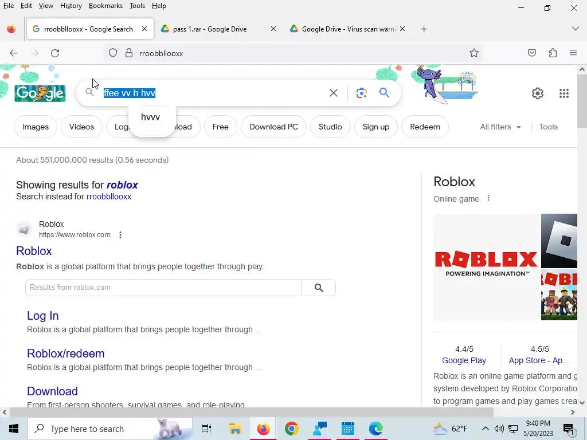Open Google Chrome from the taskbar
The height and width of the screenshot is (440, 587).
291,429
